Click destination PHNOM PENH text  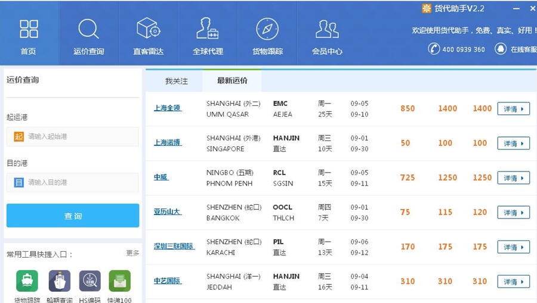click(x=229, y=183)
